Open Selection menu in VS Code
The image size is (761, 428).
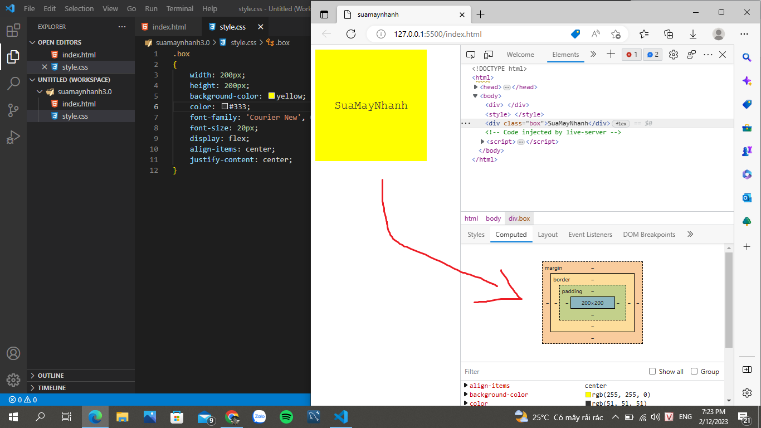(79, 9)
